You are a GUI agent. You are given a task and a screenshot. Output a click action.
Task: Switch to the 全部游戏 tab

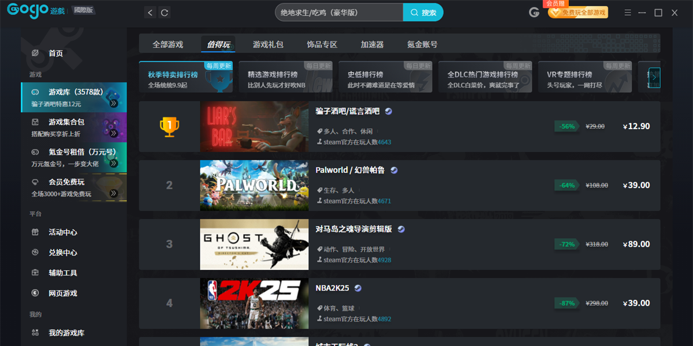click(167, 44)
